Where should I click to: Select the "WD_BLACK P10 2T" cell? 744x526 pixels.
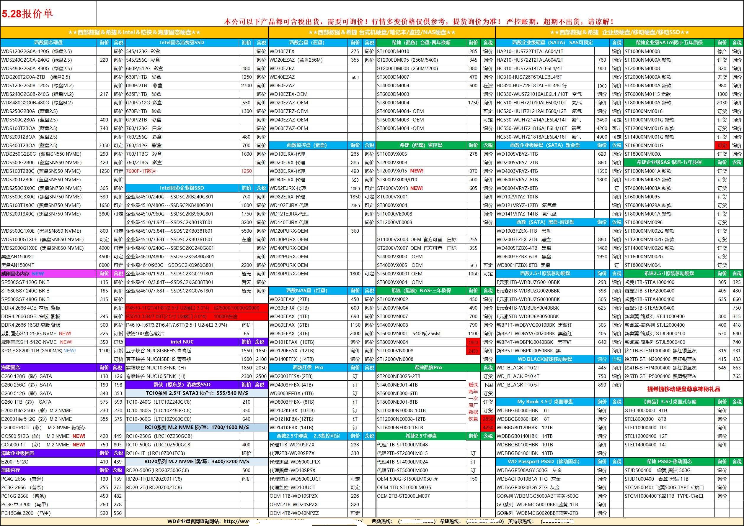tap(545, 368)
